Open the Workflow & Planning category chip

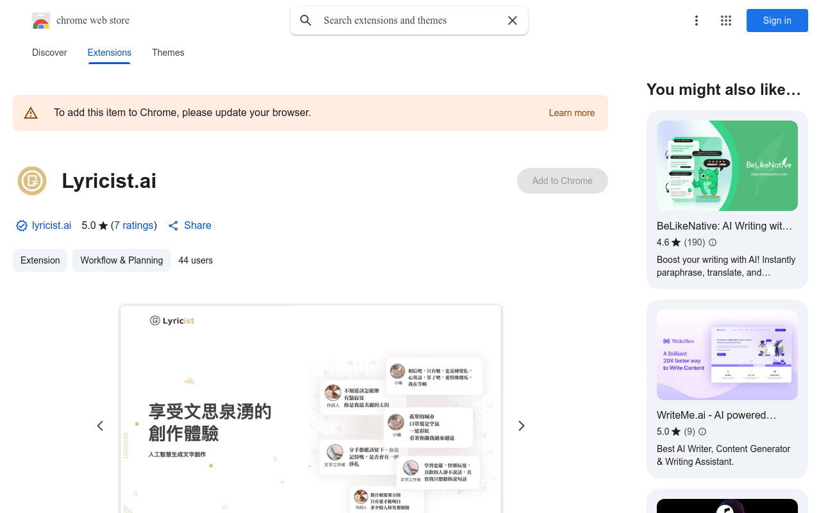click(x=121, y=260)
